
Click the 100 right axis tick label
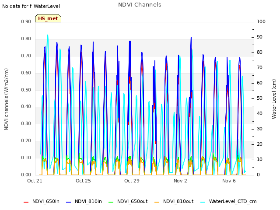tap(261, 22)
